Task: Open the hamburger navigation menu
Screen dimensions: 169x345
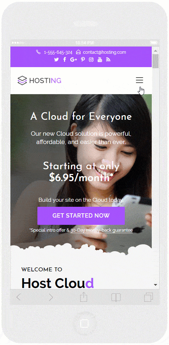Action: [140, 80]
